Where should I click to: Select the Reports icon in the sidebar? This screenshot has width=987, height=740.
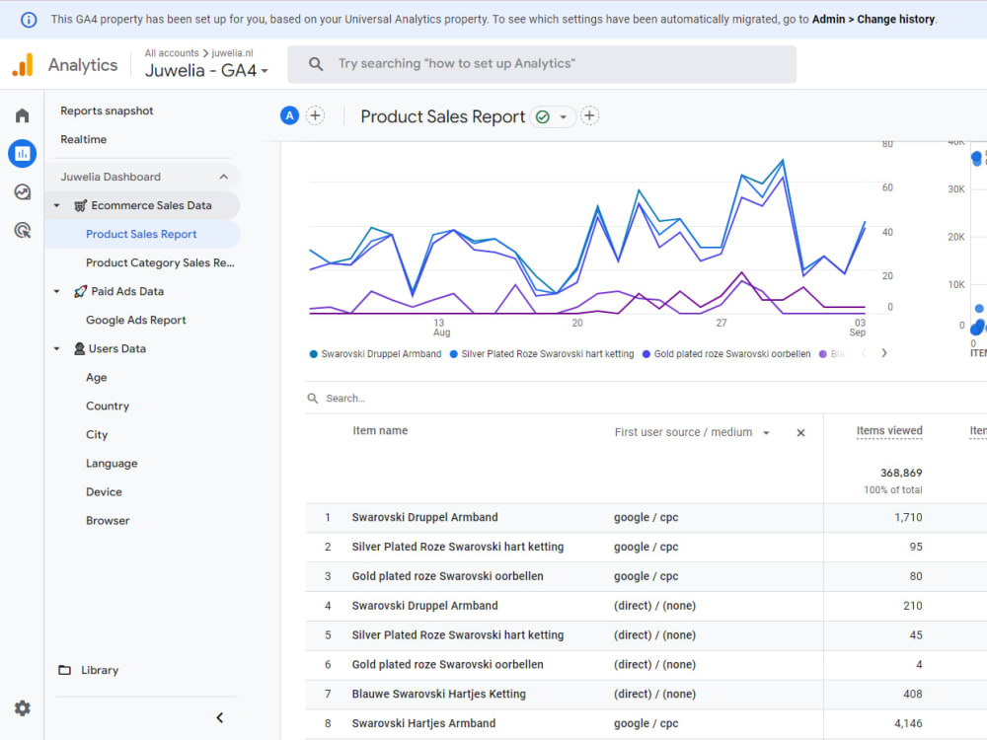(x=22, y=153)
